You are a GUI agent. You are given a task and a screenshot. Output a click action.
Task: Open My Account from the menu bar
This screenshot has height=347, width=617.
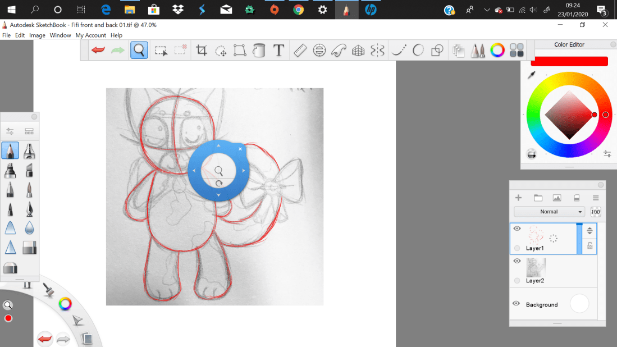[90, 35]
